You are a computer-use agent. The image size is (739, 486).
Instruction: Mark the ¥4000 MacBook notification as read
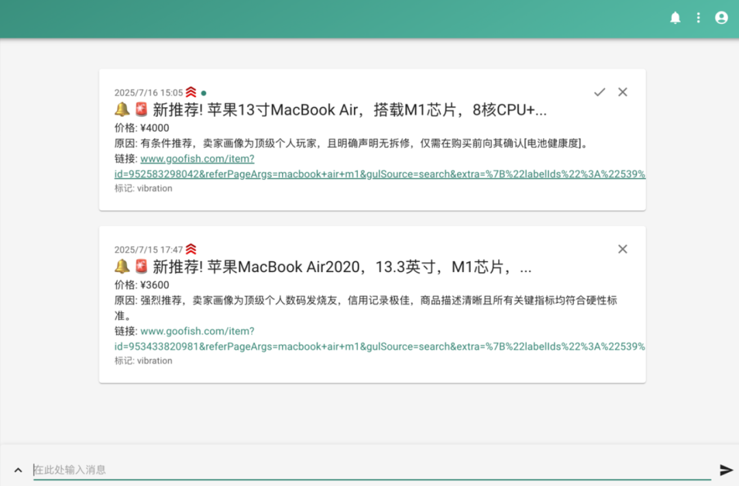click(x=599, y=92)
